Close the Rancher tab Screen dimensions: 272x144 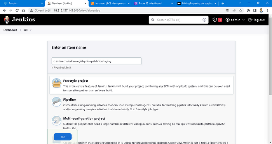tap(42, 3)
